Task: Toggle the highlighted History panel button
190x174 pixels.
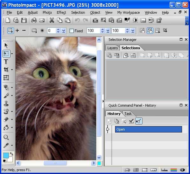Action: click(x=139, y=121)
